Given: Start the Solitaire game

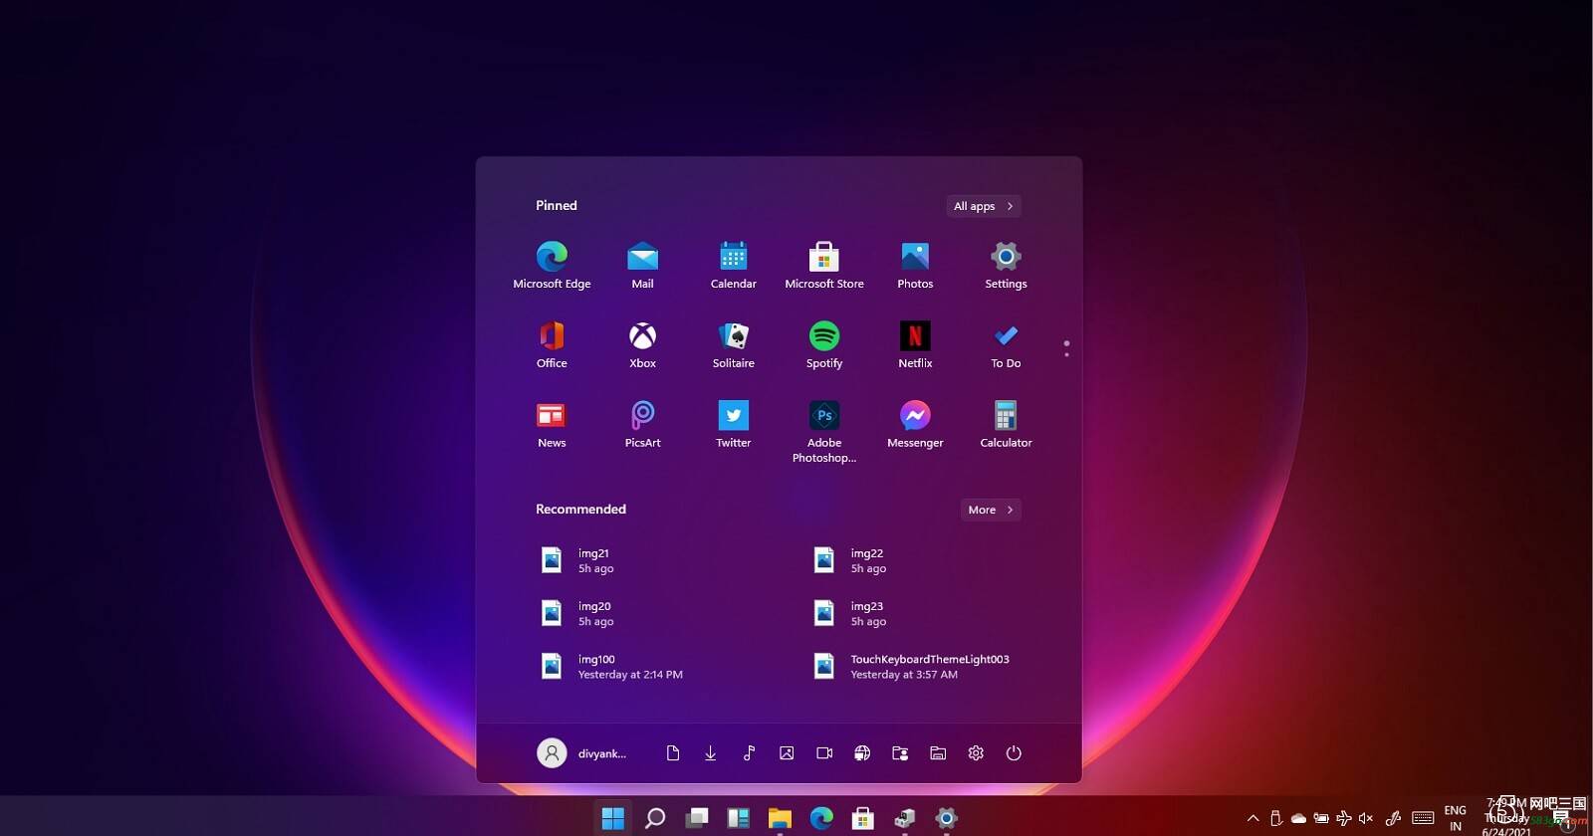Looking at the screenshot, I should (x=733, y=344).
